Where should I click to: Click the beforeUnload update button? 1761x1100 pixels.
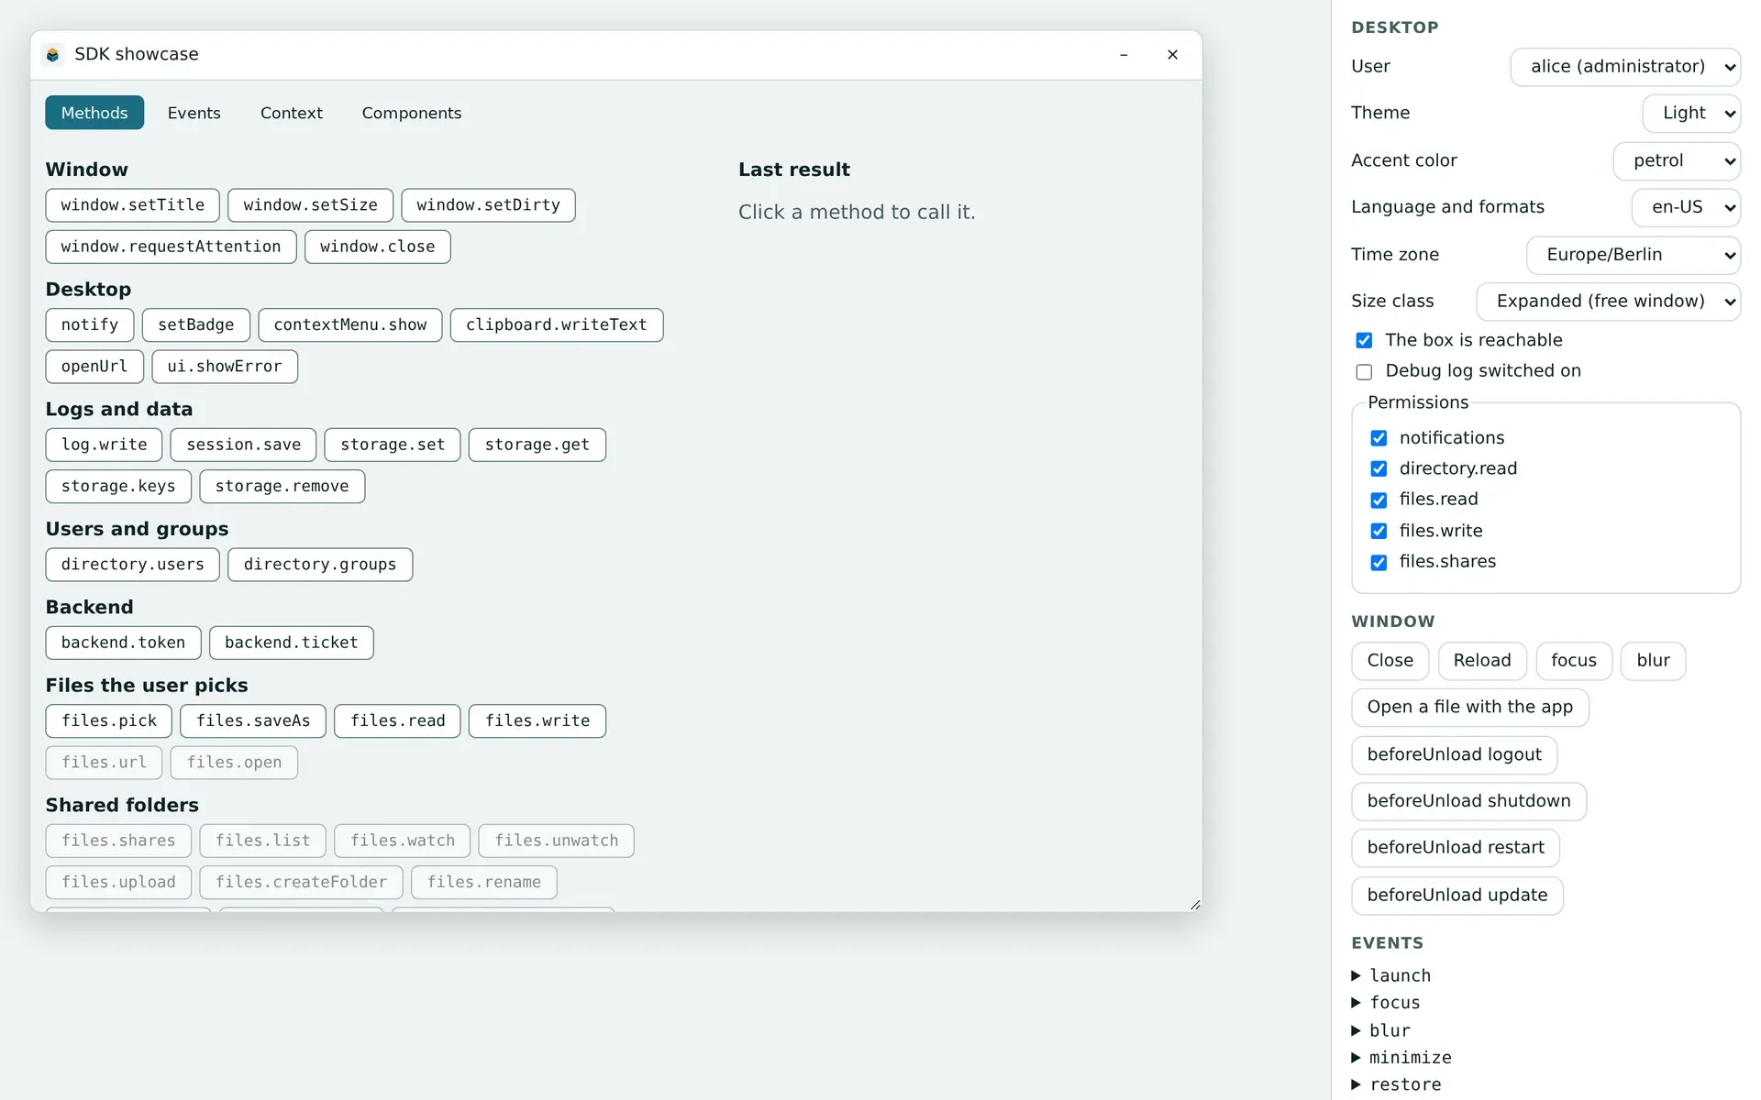pyautogui.click(x=1457, y=896)
